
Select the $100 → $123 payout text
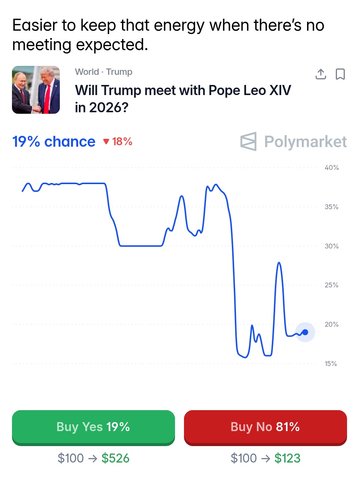coord(266,458)
